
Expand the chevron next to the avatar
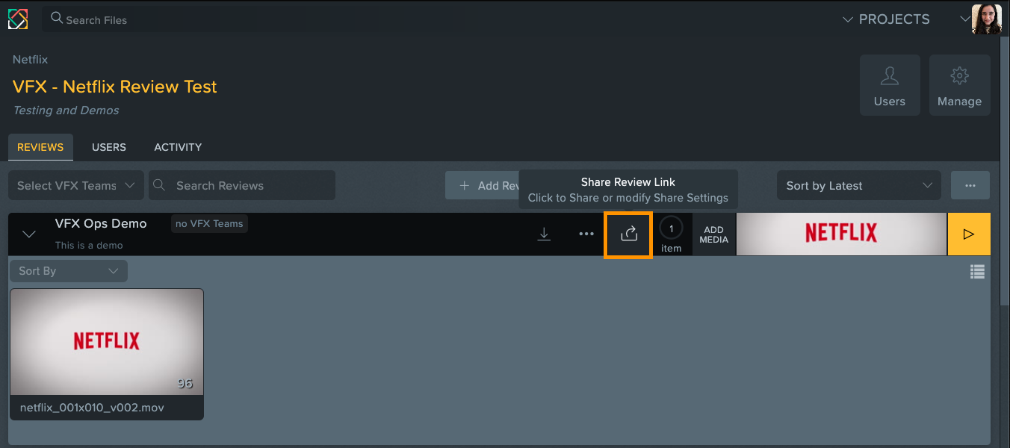(964, 19)
